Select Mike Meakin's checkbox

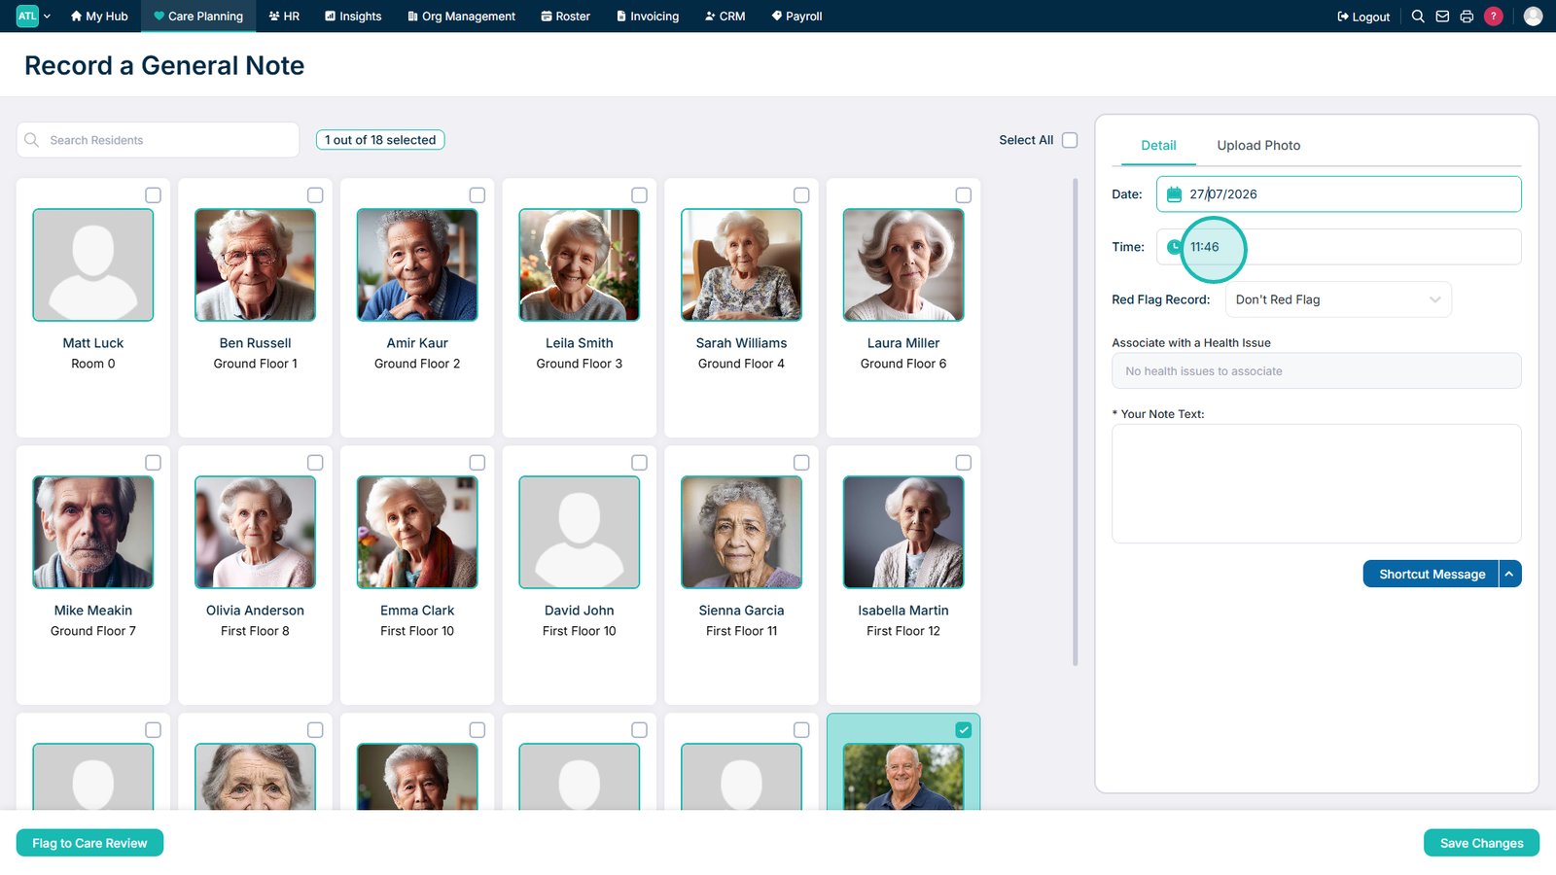(x=153, y=463)
